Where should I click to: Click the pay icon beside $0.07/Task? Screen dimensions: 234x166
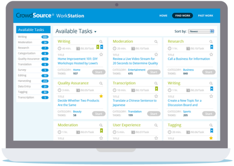click(133, 132)
